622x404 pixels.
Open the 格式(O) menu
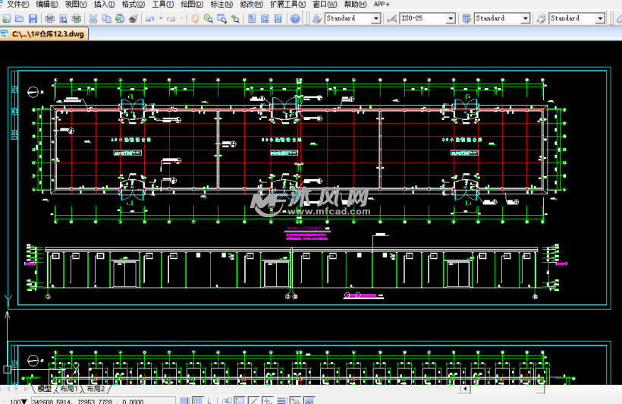click(133, 5)
